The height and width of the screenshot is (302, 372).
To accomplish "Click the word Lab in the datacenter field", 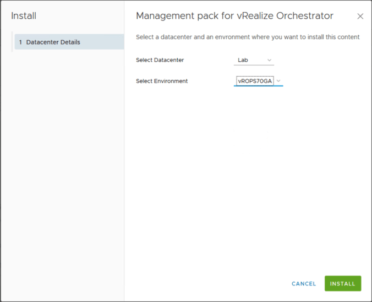I will (243, 60).
